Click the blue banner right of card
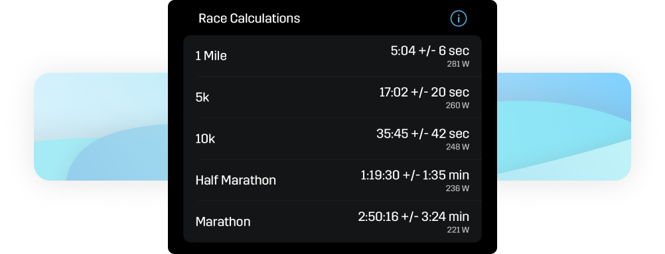 (x=564, y=127)
